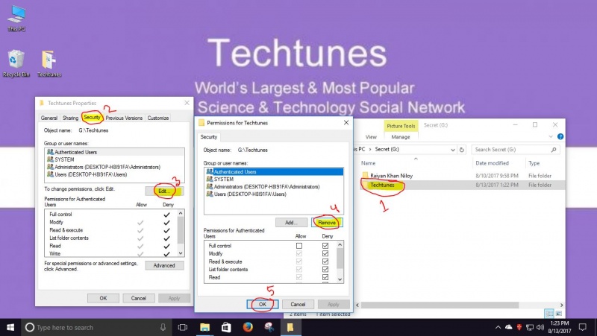This screenshot has width=597, height=336.
Task: Expand the Explorer ribbon chevron
Action: 551,136
